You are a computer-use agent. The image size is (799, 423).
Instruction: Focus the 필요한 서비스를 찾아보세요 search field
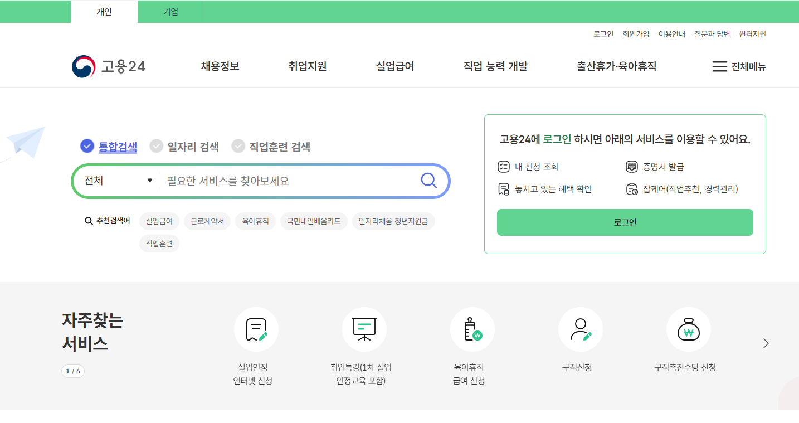289,181
